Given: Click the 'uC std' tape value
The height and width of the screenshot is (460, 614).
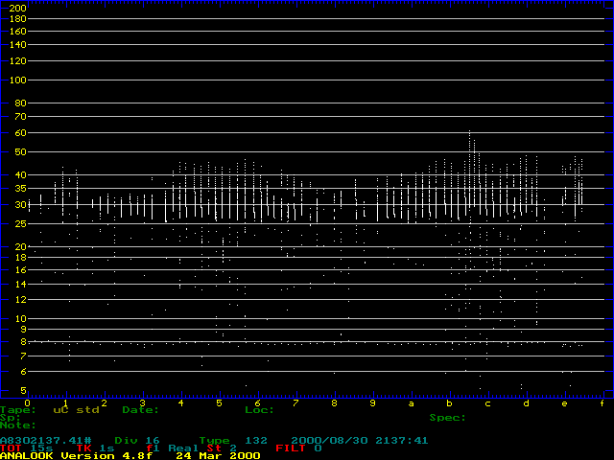Looking at the screenshot, I should pyautogui.click(x=76, y=410).
